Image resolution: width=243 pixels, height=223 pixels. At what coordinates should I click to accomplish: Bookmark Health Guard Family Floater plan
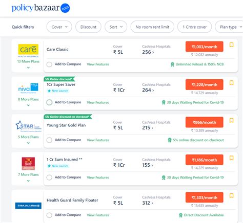pos(231,195)
